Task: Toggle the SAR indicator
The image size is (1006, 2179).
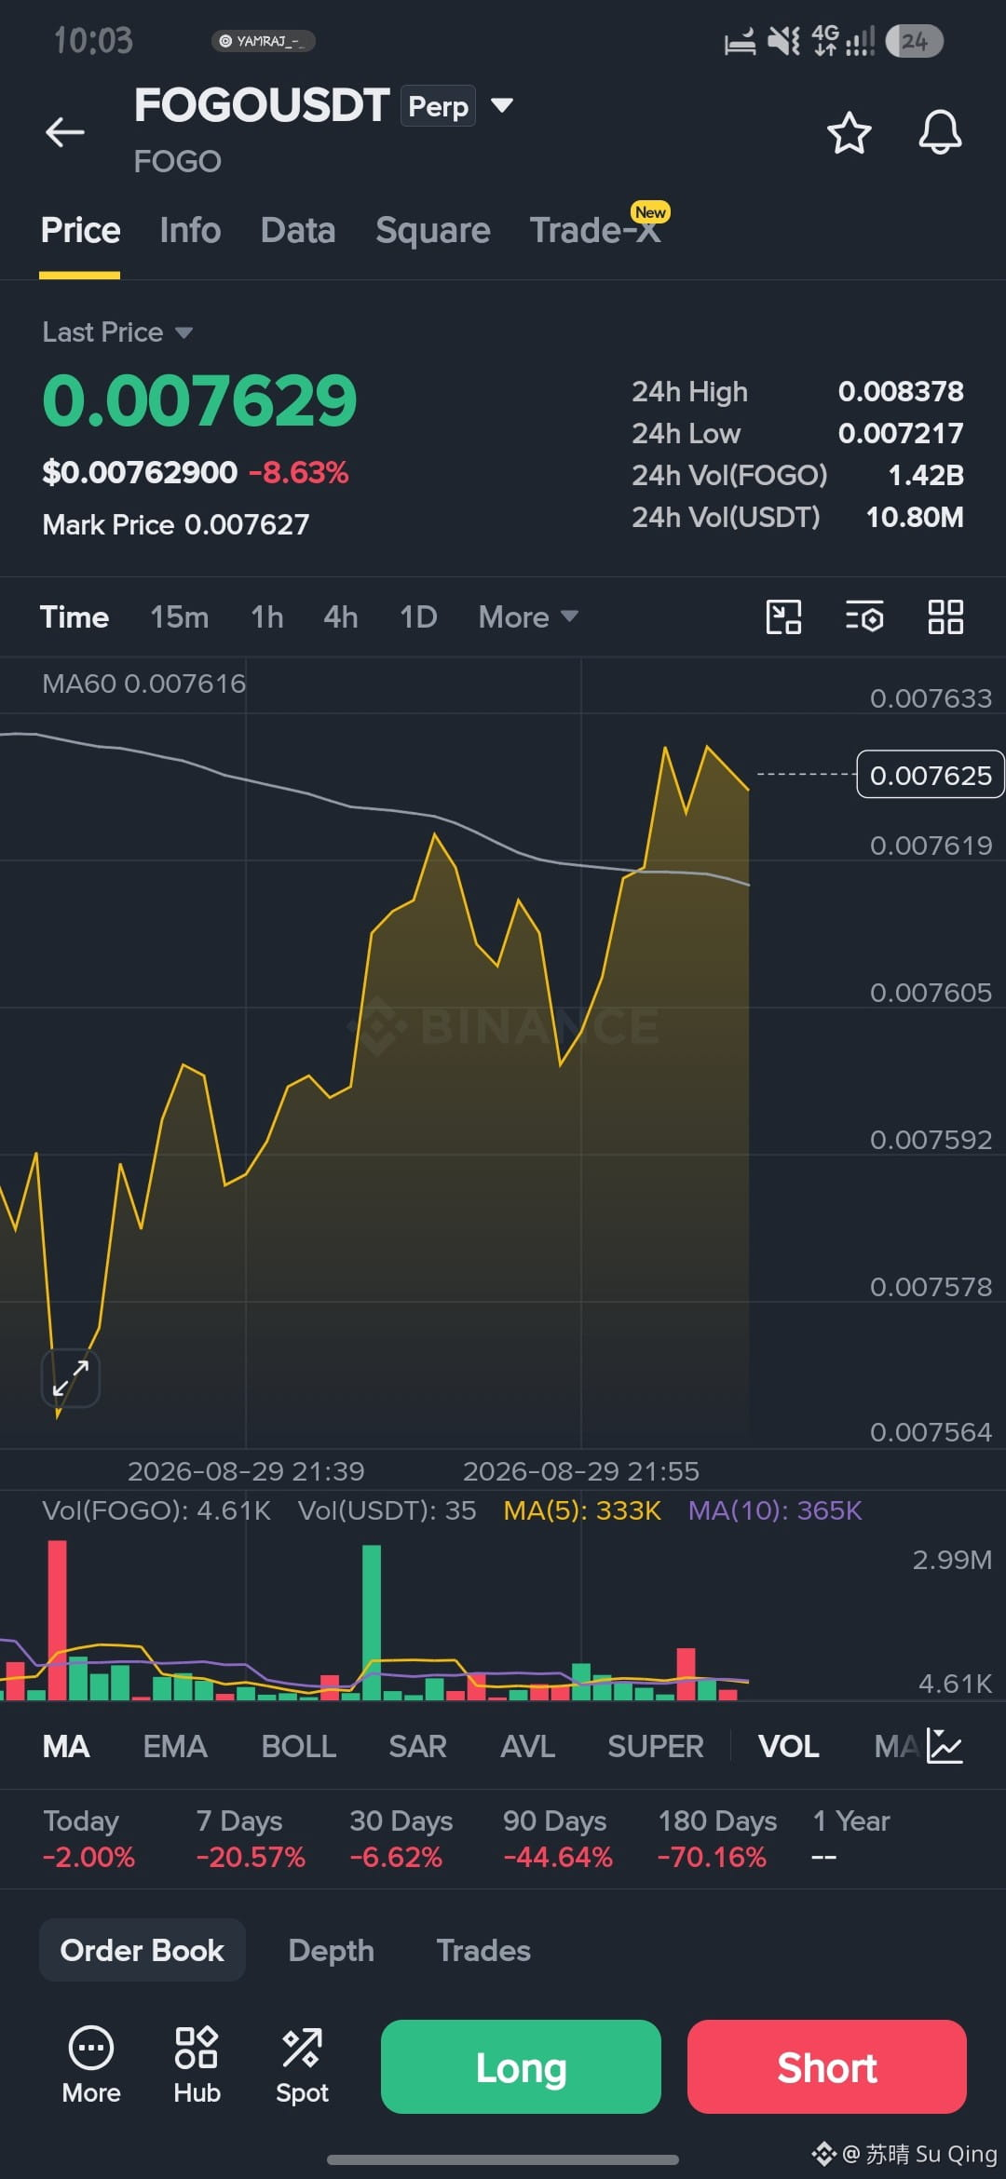Action: (418, 1746)
